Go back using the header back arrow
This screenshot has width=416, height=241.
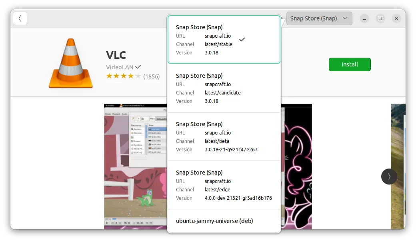(x=20, y=18)
